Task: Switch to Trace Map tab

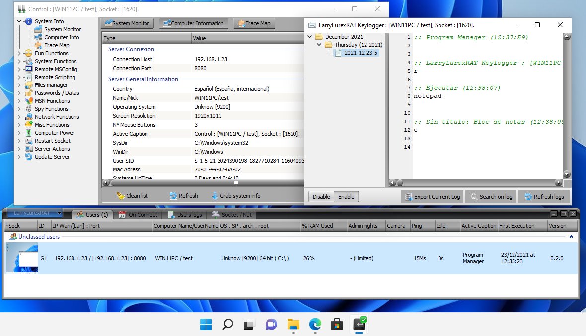Action: [x=254, y=23]
